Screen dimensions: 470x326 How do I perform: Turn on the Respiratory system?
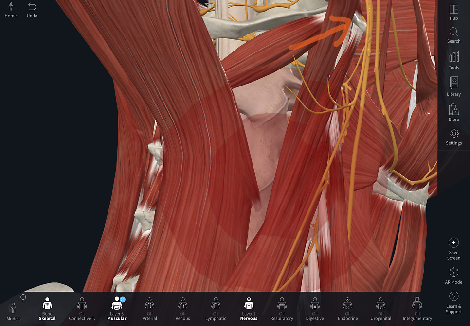click(x=282, y=309)
